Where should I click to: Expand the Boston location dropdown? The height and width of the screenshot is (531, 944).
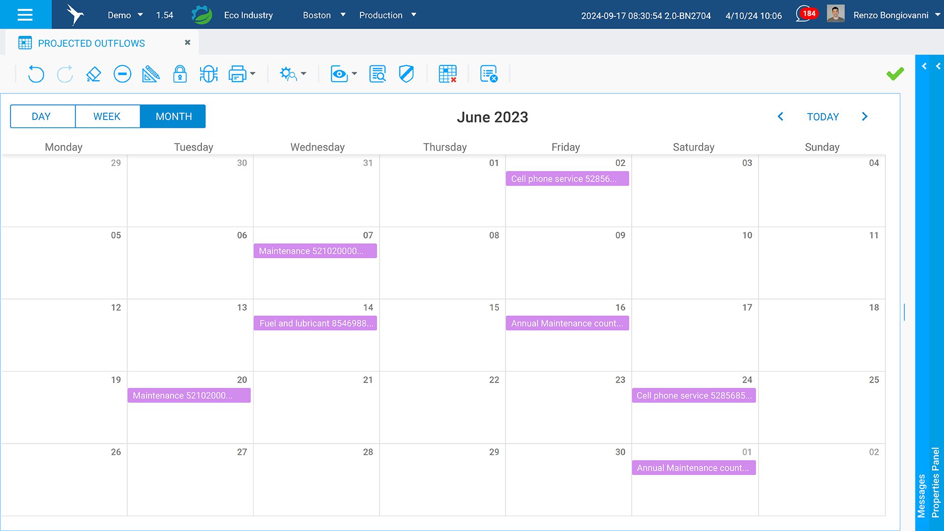[343, 15]
